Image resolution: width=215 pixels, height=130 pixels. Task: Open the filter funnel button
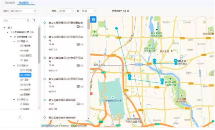(x=34, y=20)
